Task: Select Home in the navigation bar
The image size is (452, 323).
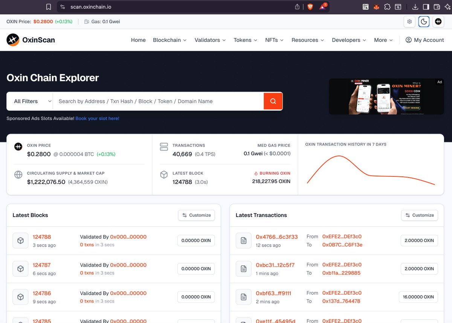Action: tap(138, 40)
